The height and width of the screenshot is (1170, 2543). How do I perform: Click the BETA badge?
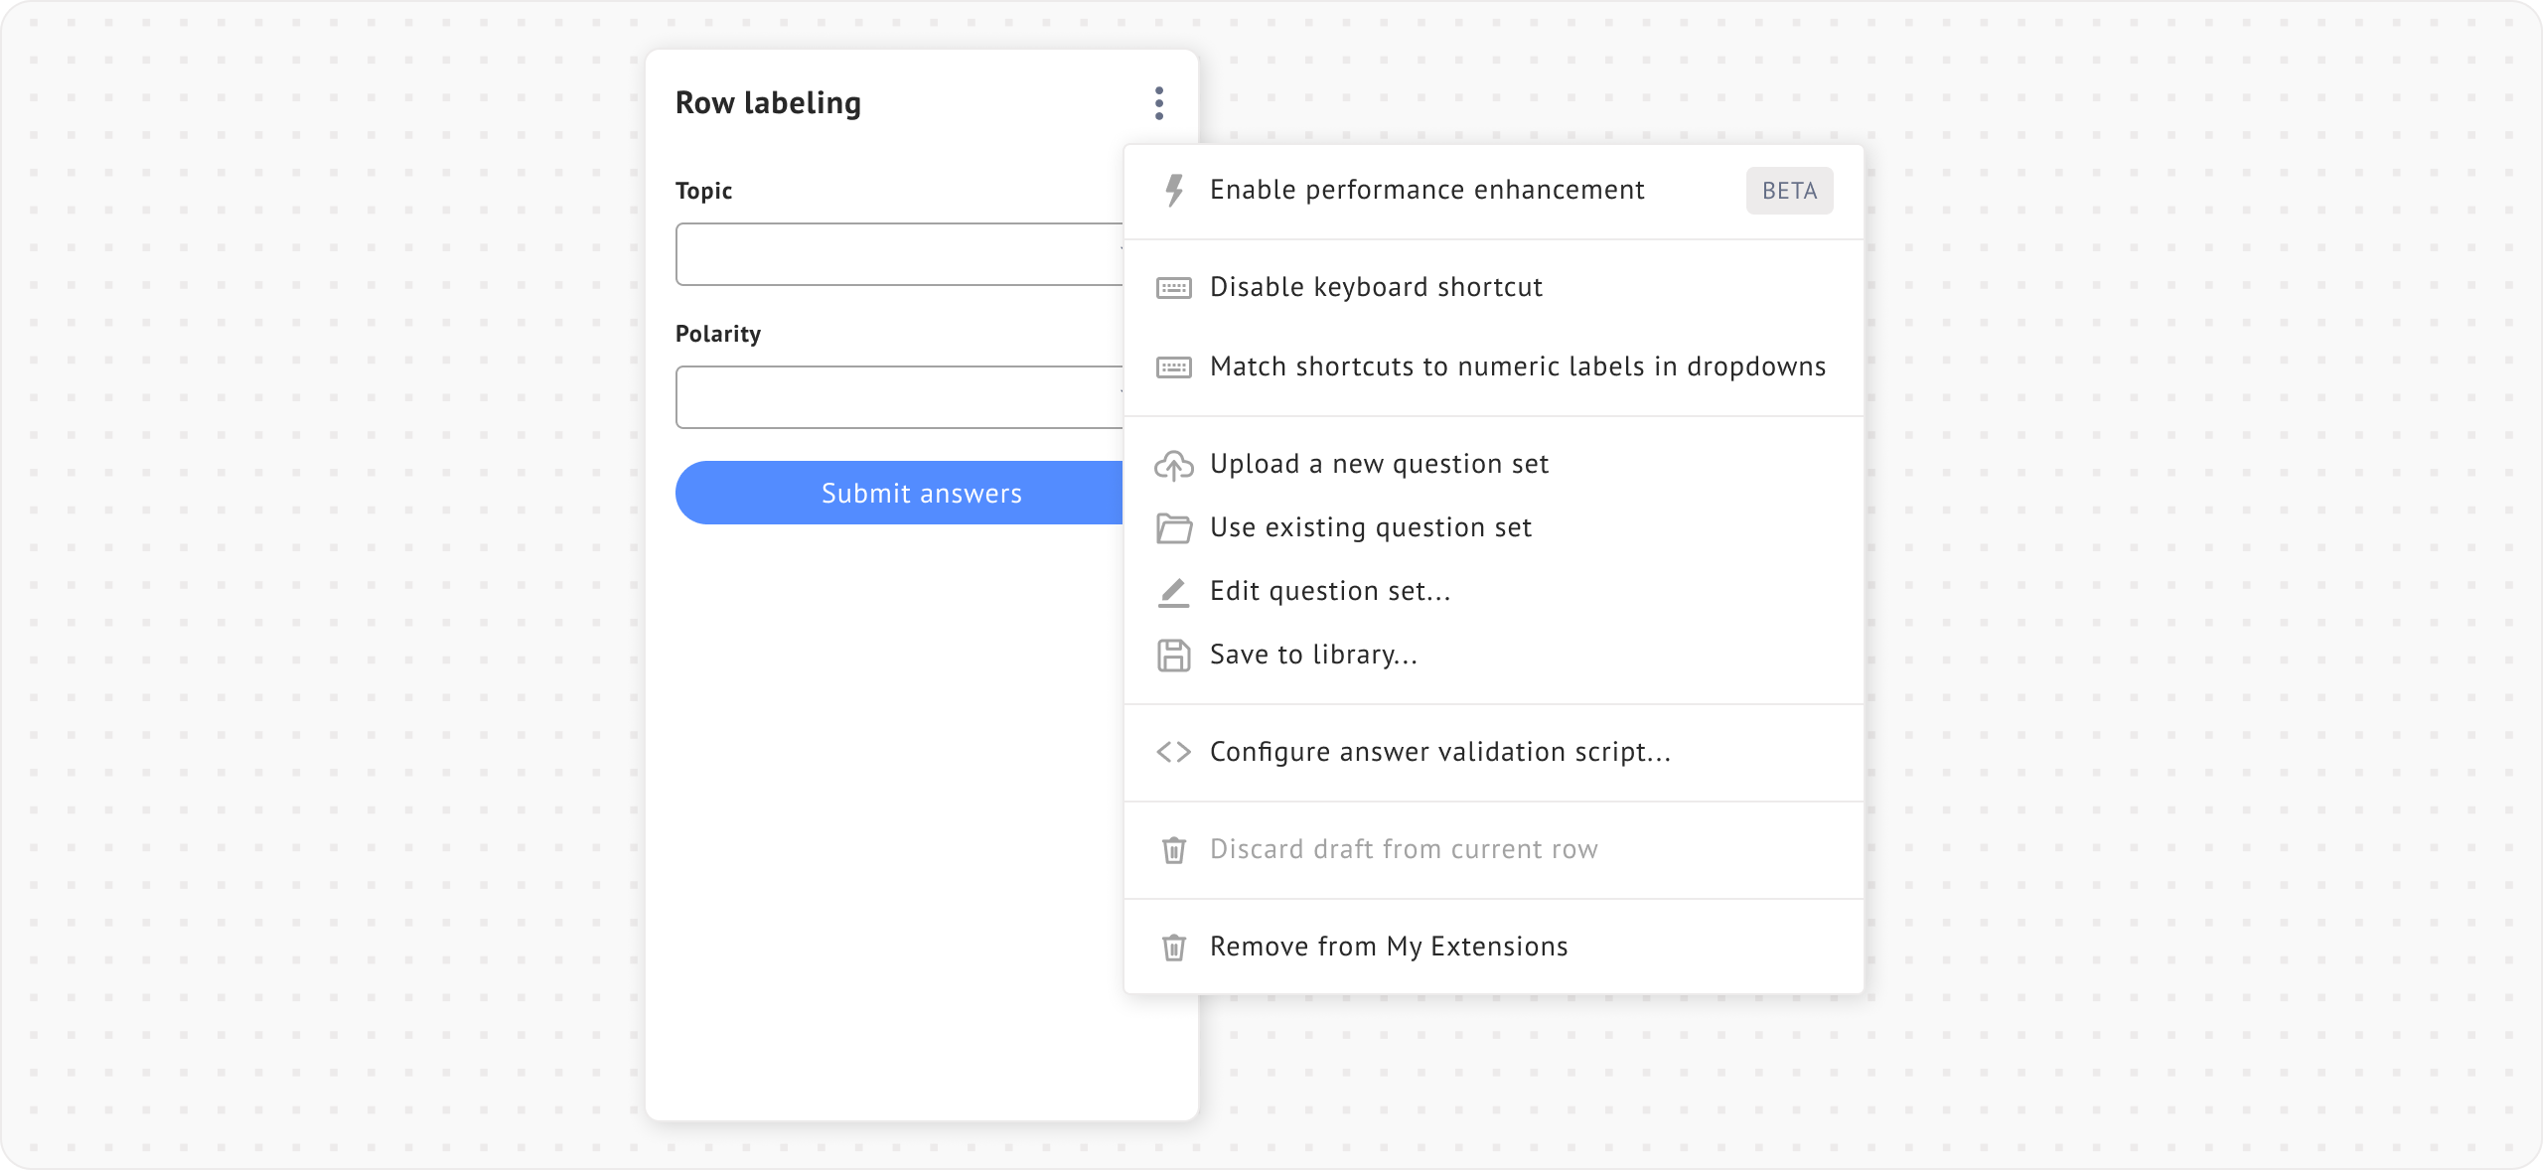[x=1789, y=191]
